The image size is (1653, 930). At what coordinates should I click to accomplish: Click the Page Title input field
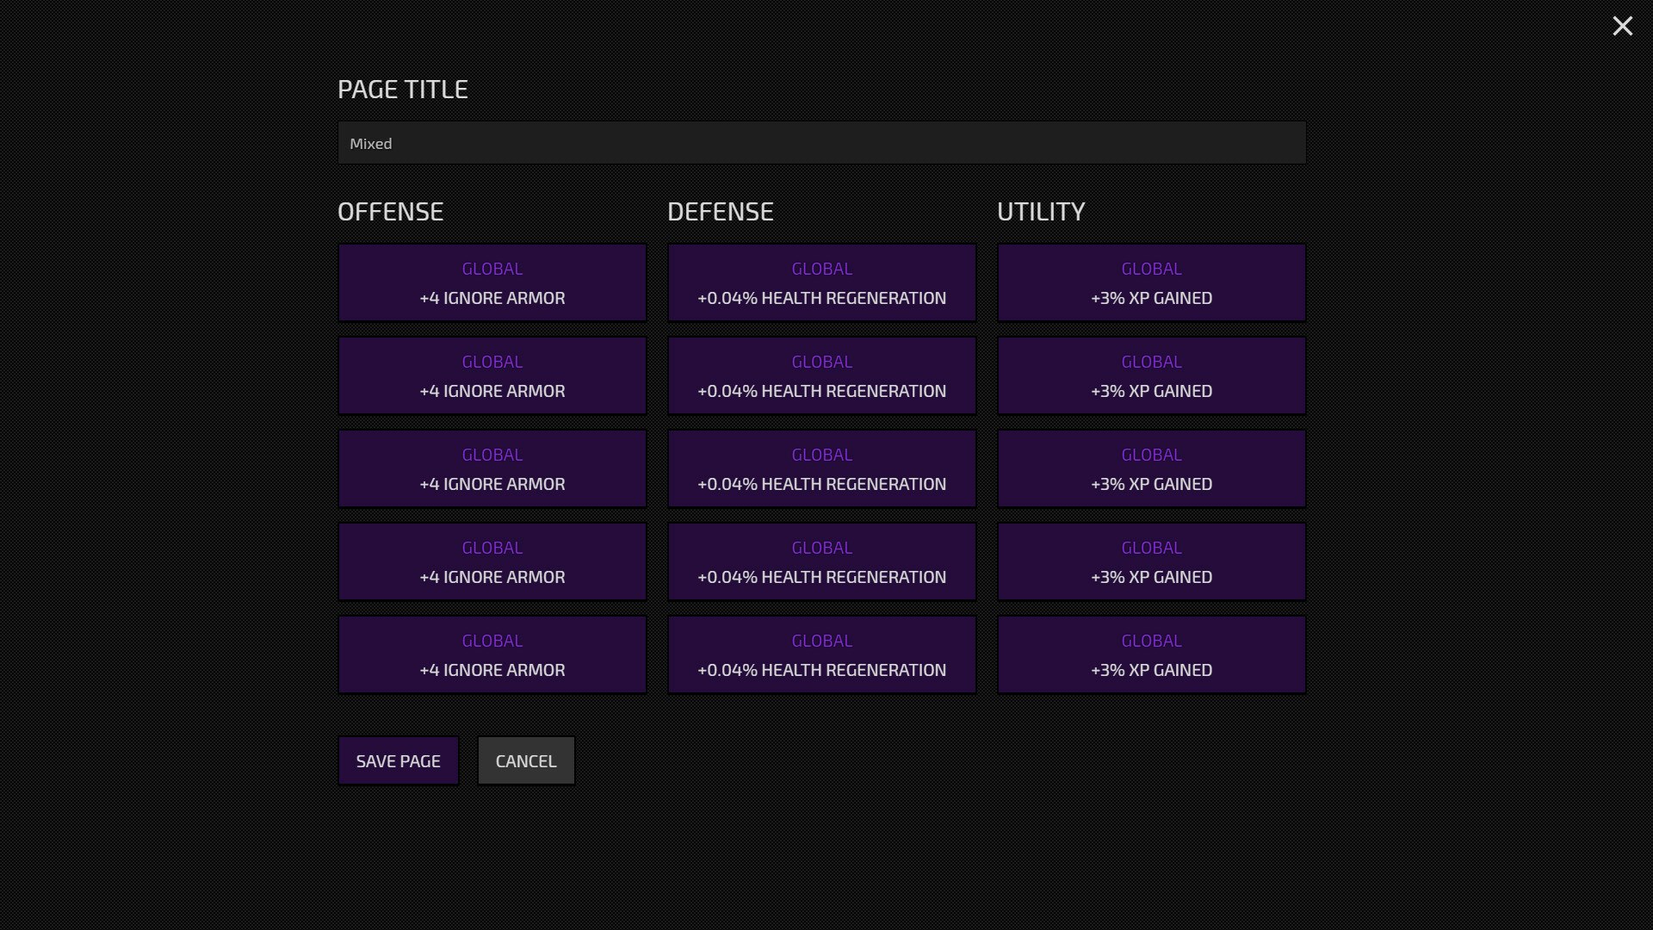point(821,143)
